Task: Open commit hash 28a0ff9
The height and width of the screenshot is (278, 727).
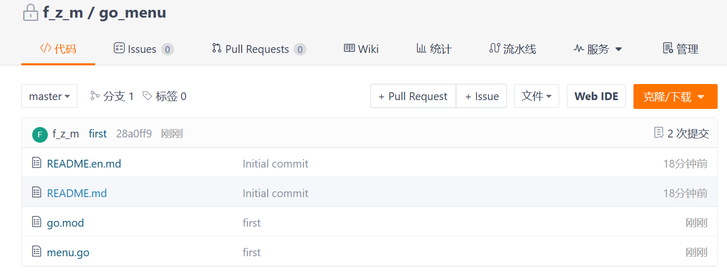Action: coord(134,134)
